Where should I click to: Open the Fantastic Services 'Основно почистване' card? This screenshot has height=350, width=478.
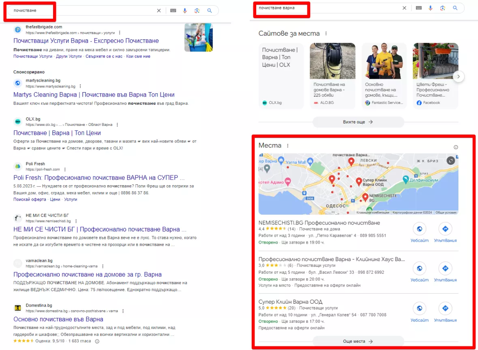[384, 76]
